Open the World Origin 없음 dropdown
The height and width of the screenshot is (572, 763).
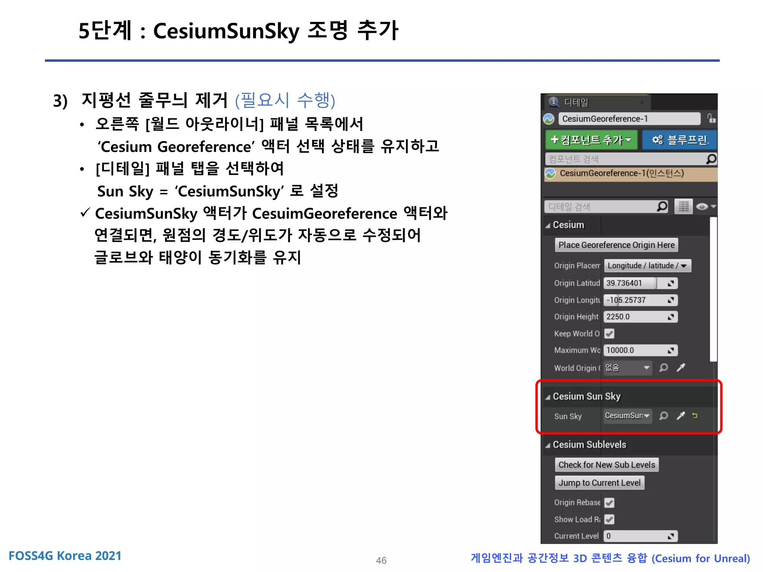628,368
